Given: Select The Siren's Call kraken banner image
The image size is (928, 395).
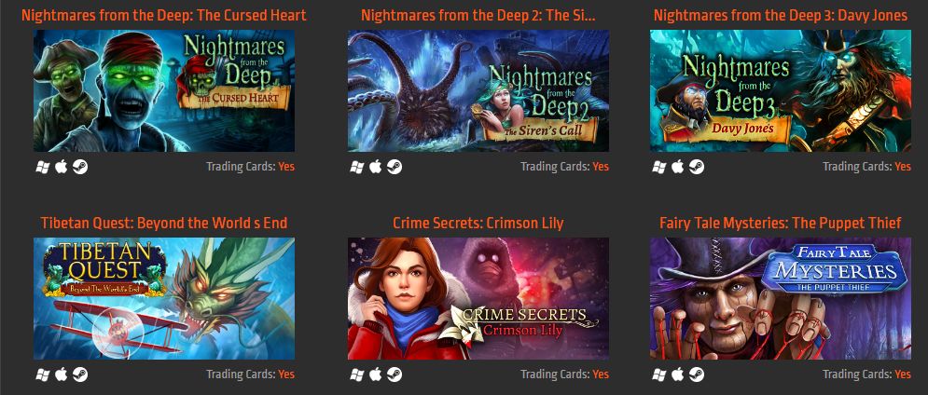Looking at the screenshot, I should pos(478,91).
